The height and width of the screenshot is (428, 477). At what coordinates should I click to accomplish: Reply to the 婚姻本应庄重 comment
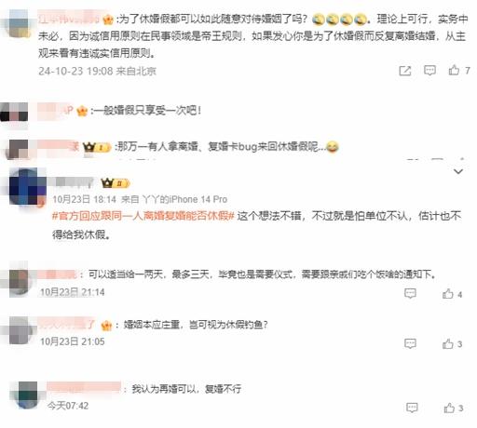point(410,343)
